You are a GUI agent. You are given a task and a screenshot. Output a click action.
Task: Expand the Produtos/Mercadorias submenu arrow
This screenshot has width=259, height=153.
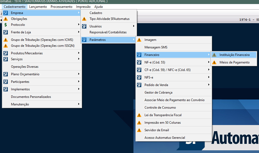(79, 53)
